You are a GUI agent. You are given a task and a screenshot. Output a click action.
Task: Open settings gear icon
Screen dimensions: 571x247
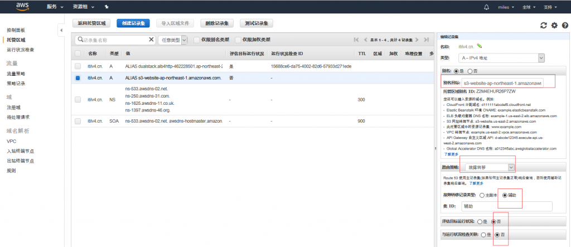(x=554, y=25)
